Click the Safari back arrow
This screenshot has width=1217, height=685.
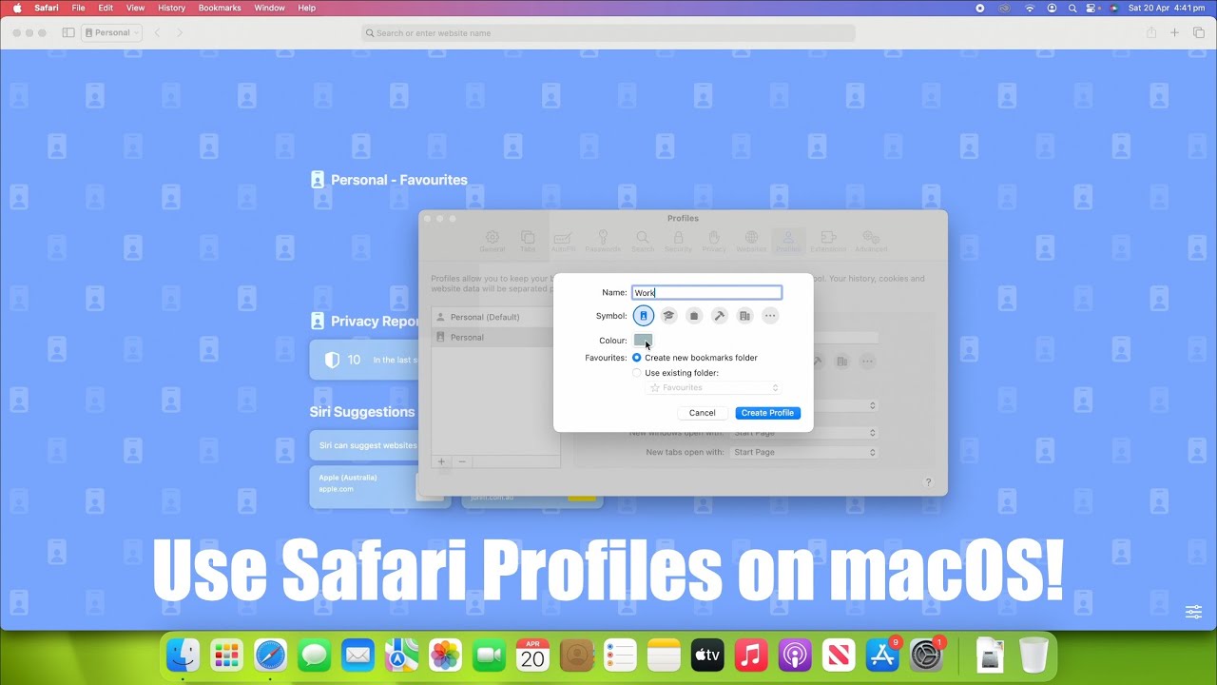point(158,32)
